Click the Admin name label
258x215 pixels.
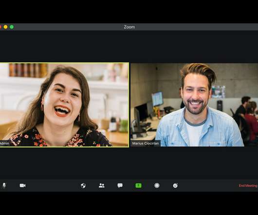pyautogui.click(x=4, y=143)
